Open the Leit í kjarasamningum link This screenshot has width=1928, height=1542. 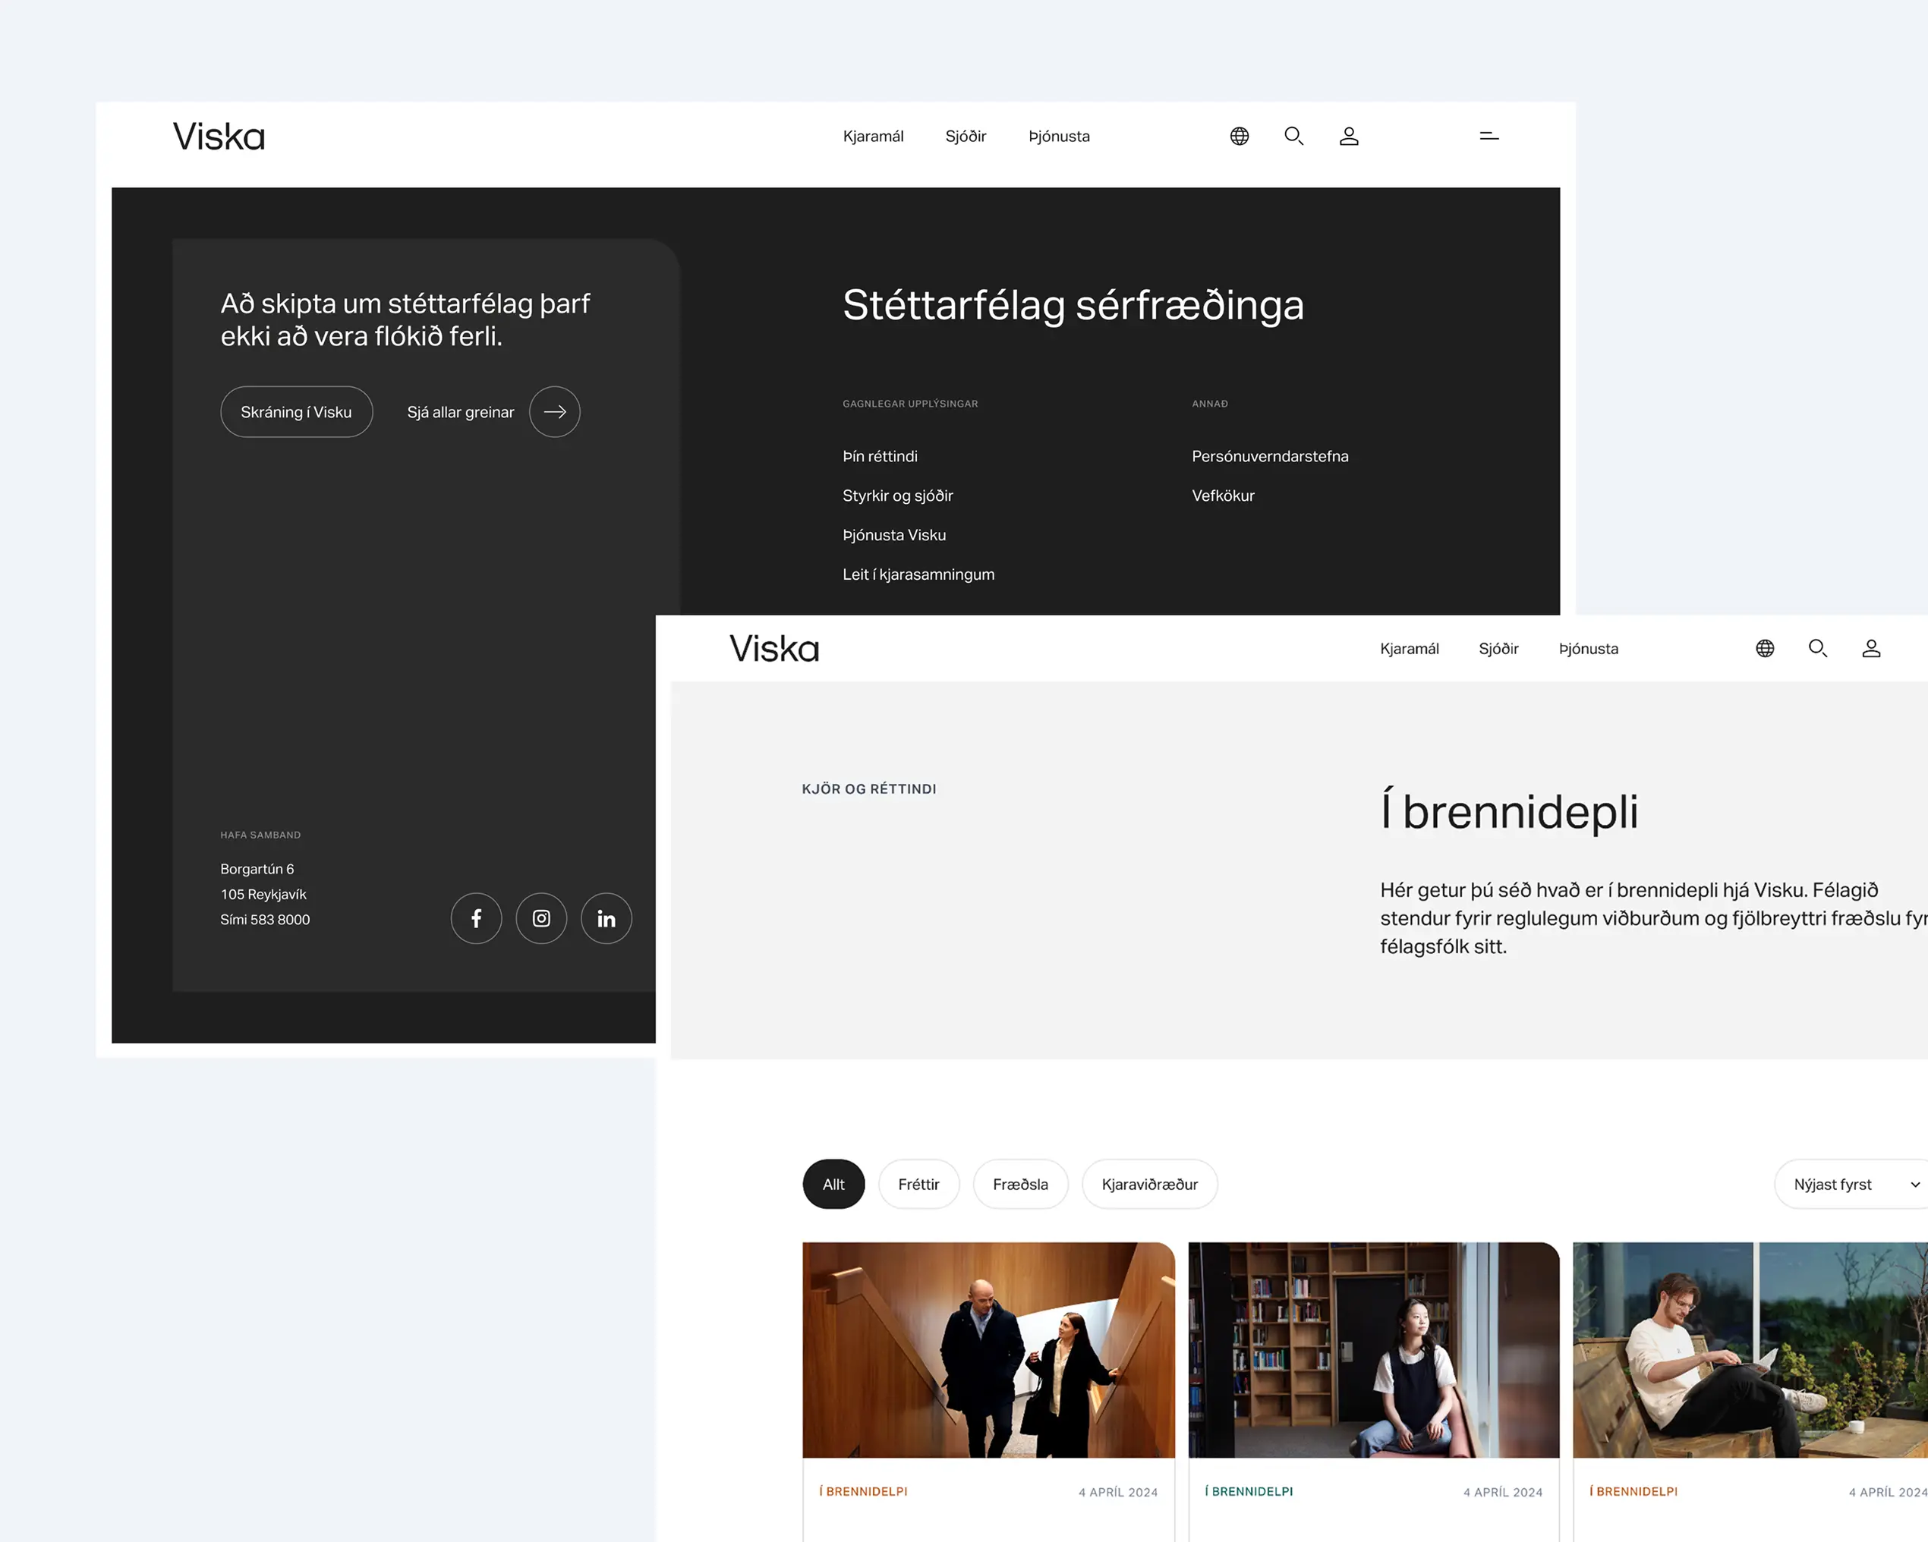pos(918,574)
